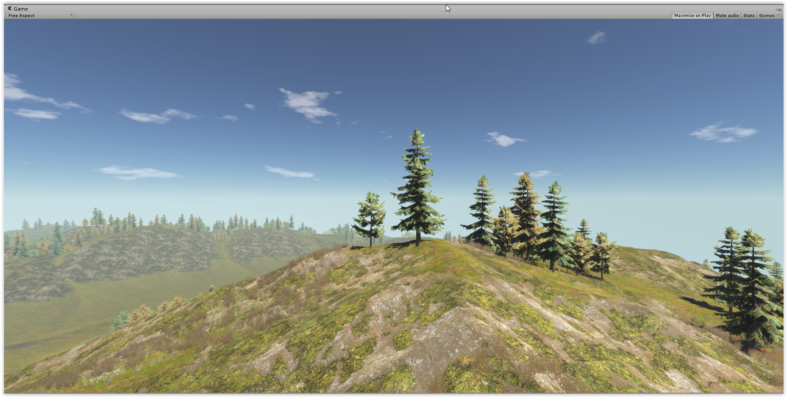Enable Mute audio in Game view
The height and width of the screenshot is (397, 787).
click(727, 15)
